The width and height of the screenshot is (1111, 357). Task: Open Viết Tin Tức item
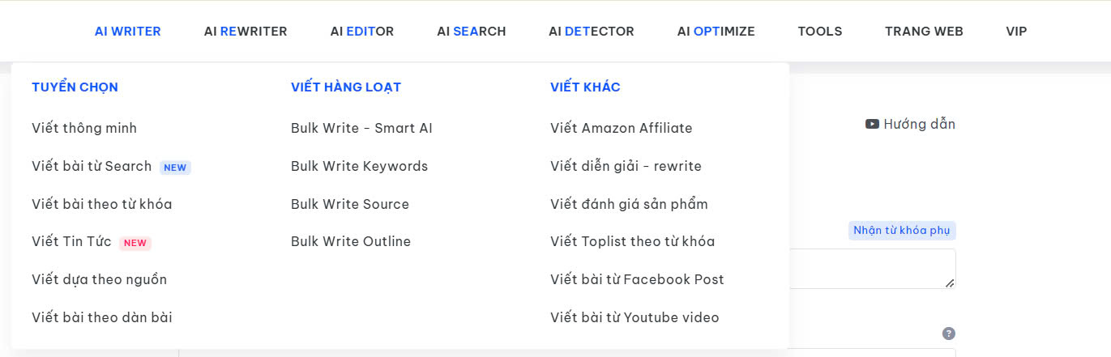click(x=71, y=241)
